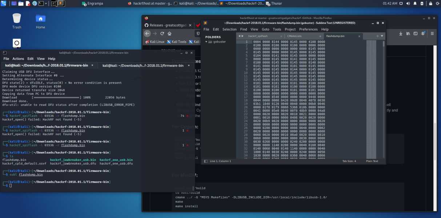
Task: Open the Firefox downloads panel
Action: pyautogui.click(x=401, y=33)
